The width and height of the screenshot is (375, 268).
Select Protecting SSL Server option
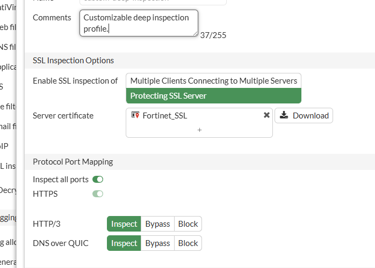213,96
